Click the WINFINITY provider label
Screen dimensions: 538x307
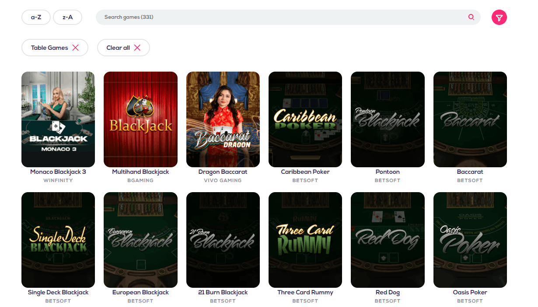coord(58,180)
